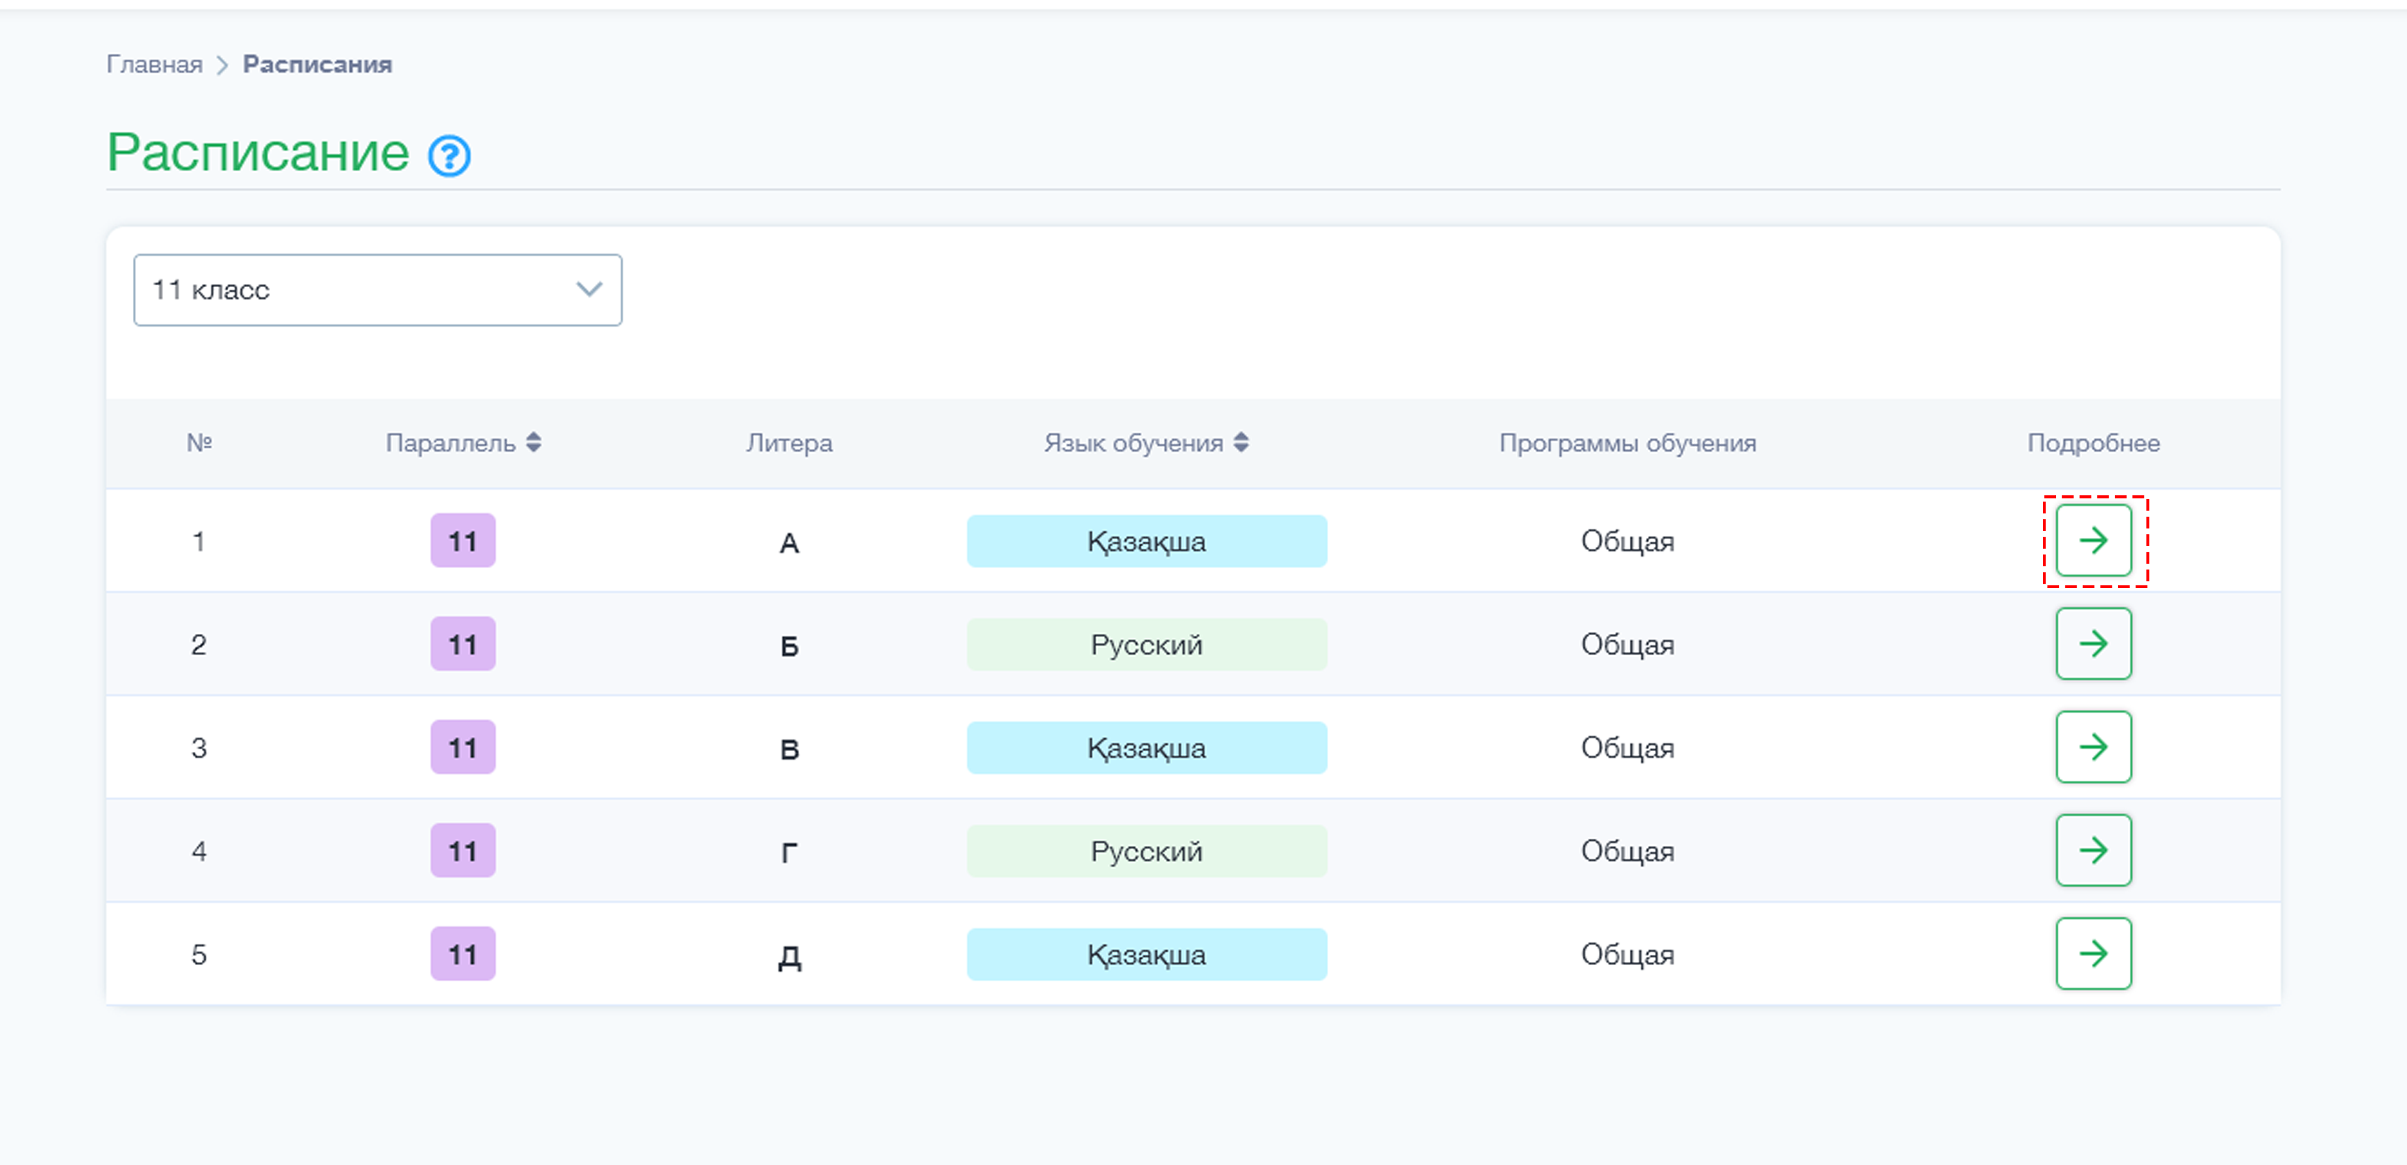Select the purple 11 badge in row 2

tap(463, 644)
